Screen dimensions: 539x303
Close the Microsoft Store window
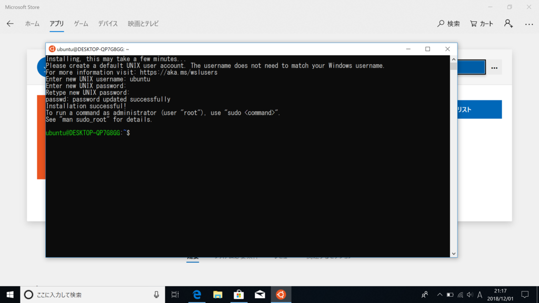(529, 7)
